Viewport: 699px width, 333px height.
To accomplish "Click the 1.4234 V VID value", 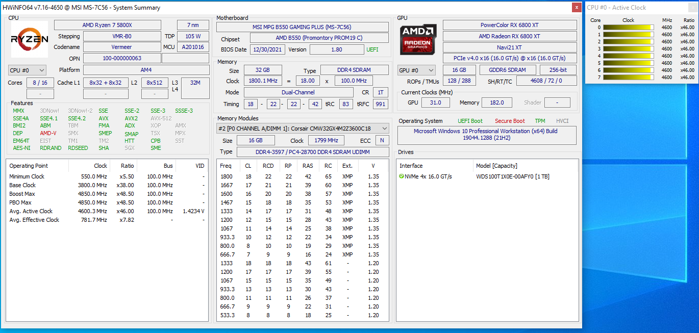I will point(193,211).
